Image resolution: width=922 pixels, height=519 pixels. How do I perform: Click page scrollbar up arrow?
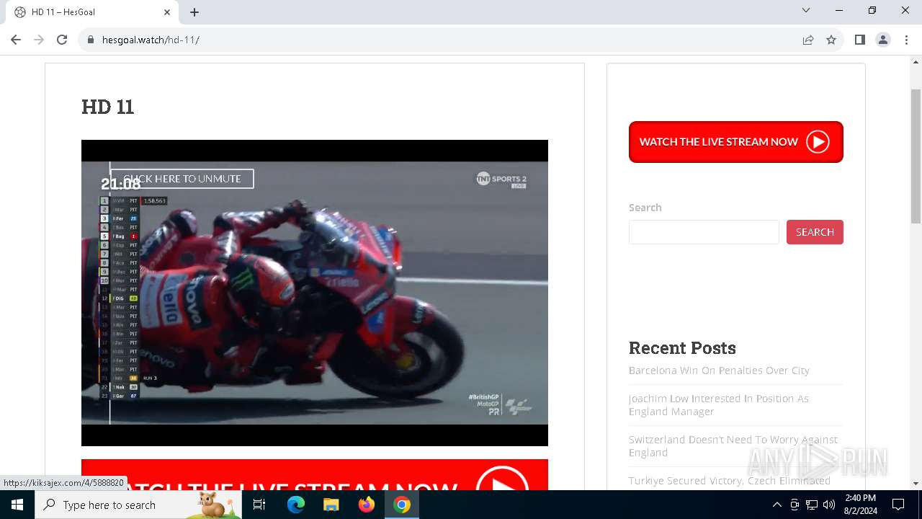coord(916,63)
